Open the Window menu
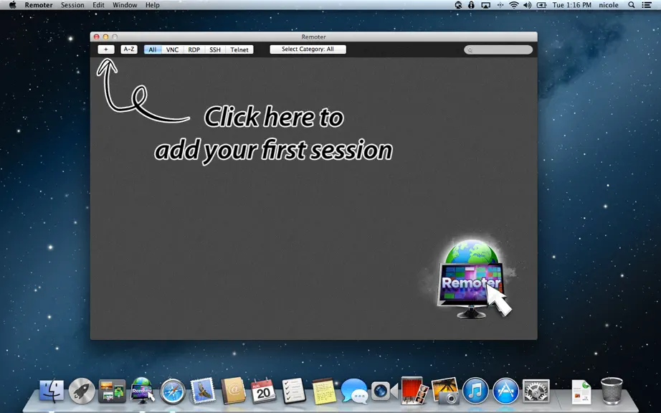 pyautogui.click(x=125, y=5)
